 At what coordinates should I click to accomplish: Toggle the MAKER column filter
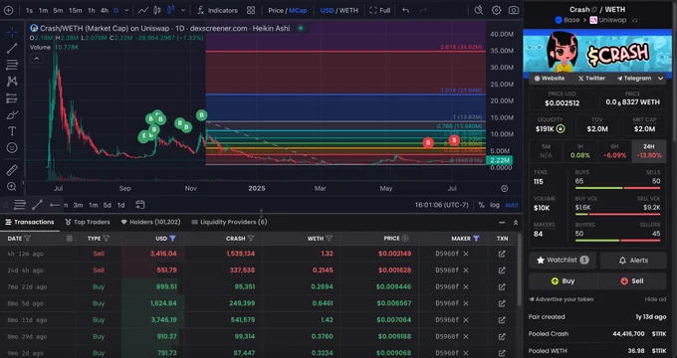click(476, 239)
